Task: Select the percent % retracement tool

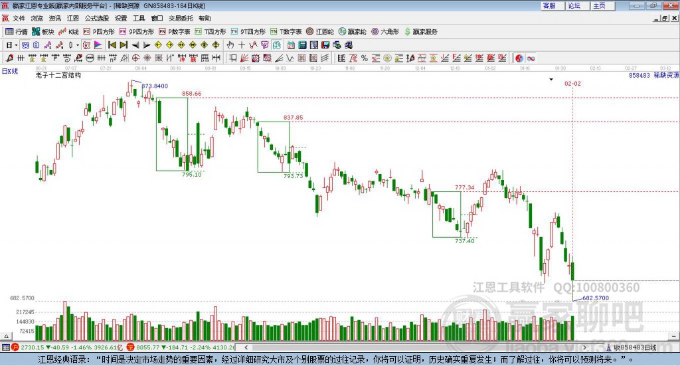Action: [x=365, y=58]
